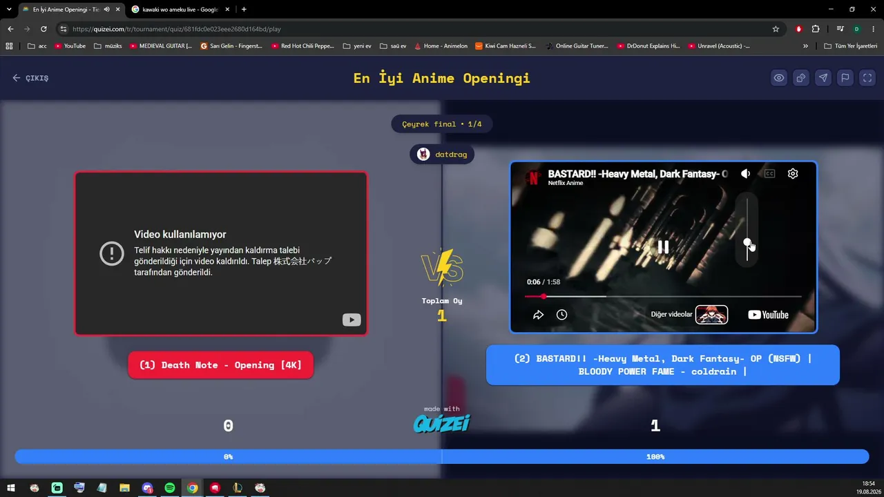Open the Sarı Gelin - Fingerst... bookmark

click(231, 46)
